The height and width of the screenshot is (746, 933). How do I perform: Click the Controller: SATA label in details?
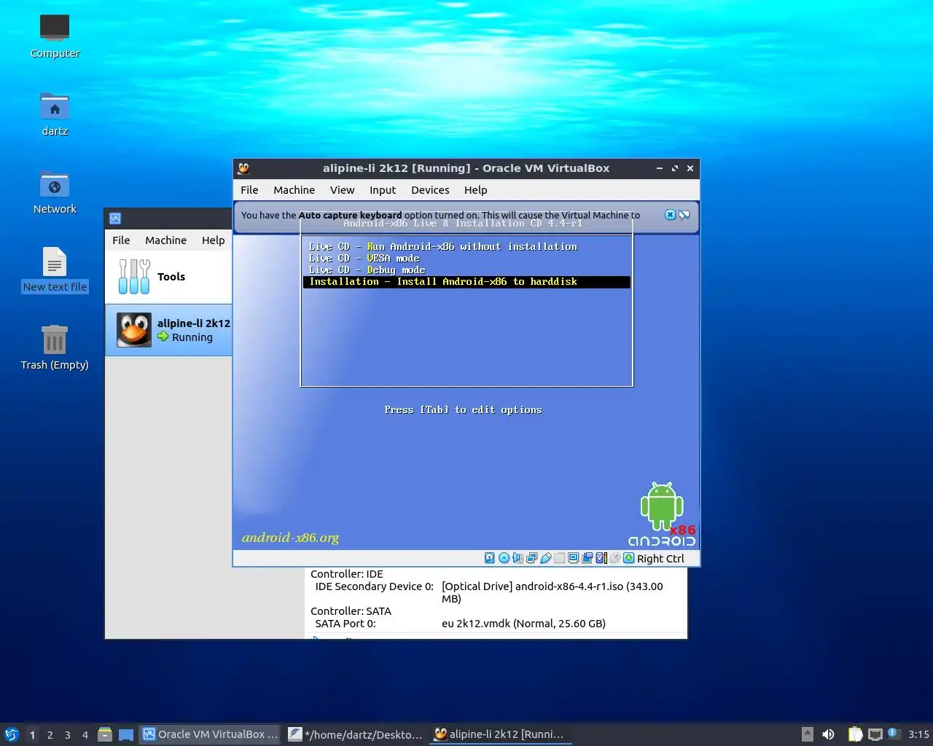tap(351, 611)
